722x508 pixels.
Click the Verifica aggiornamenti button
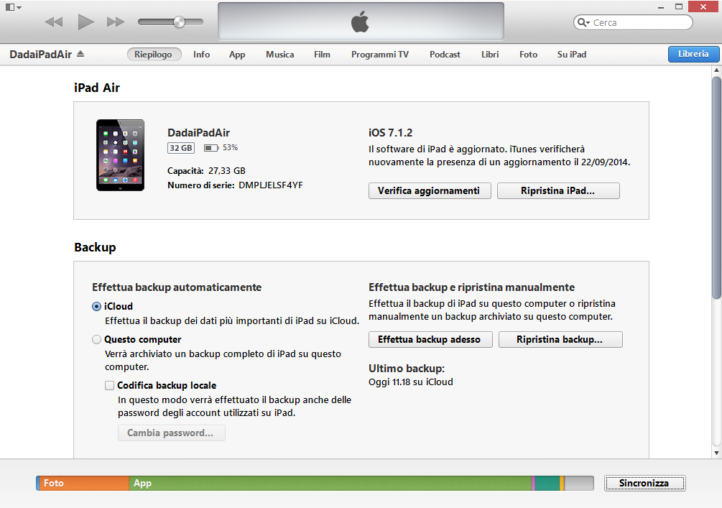click(429, 191)
